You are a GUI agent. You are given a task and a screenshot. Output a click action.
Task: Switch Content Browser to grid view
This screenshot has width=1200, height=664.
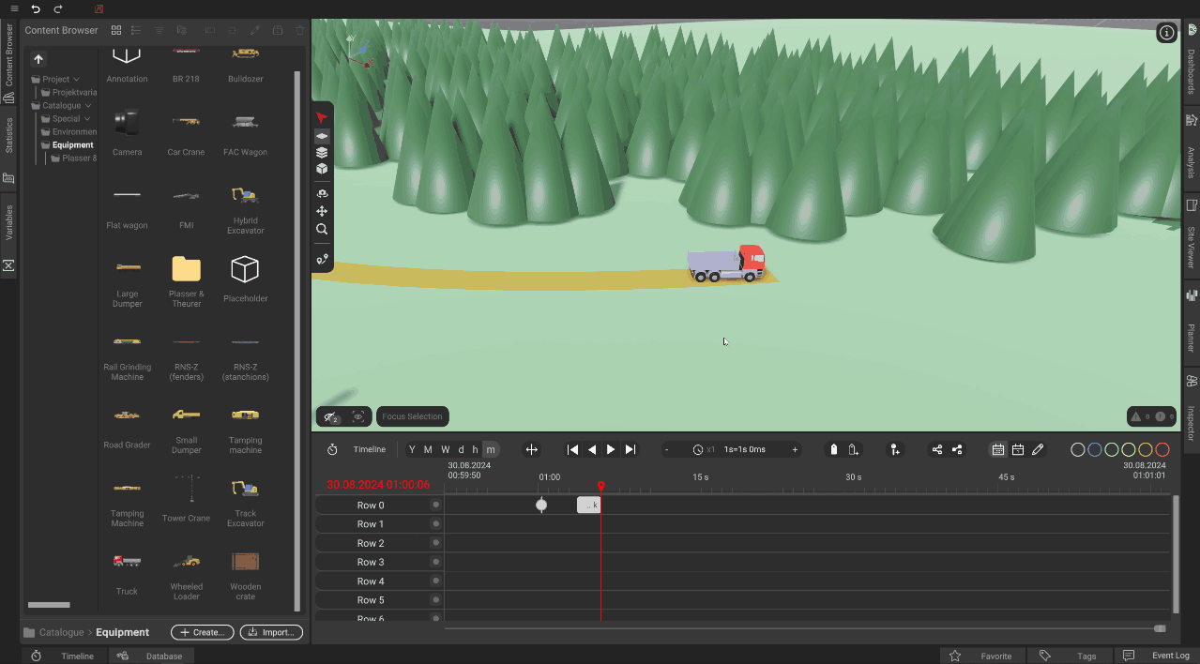click(x=116, y=30)
